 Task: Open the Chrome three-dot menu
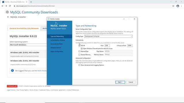pyautogui.click(x=181, y=6)
